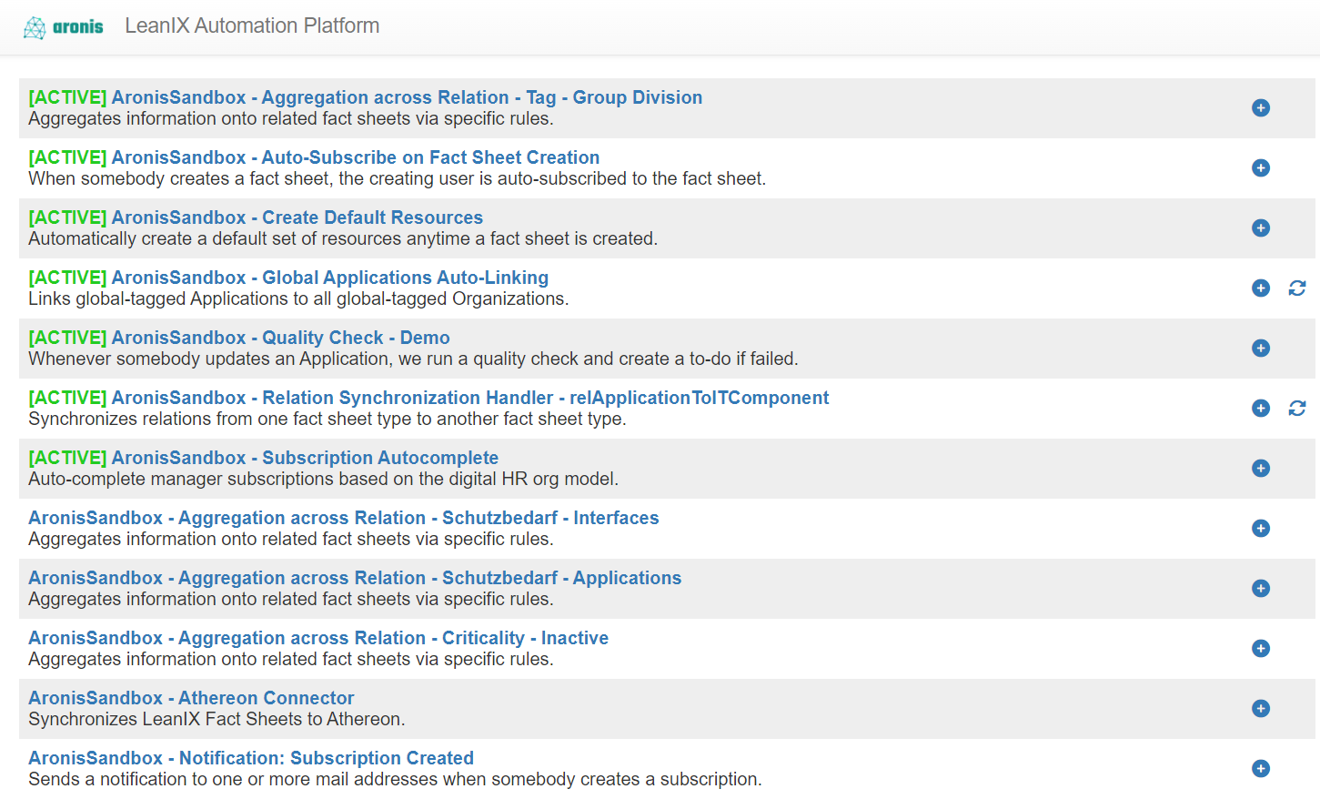Open Aggregation across Relation - Schutzbedarf - Applications

355,578
